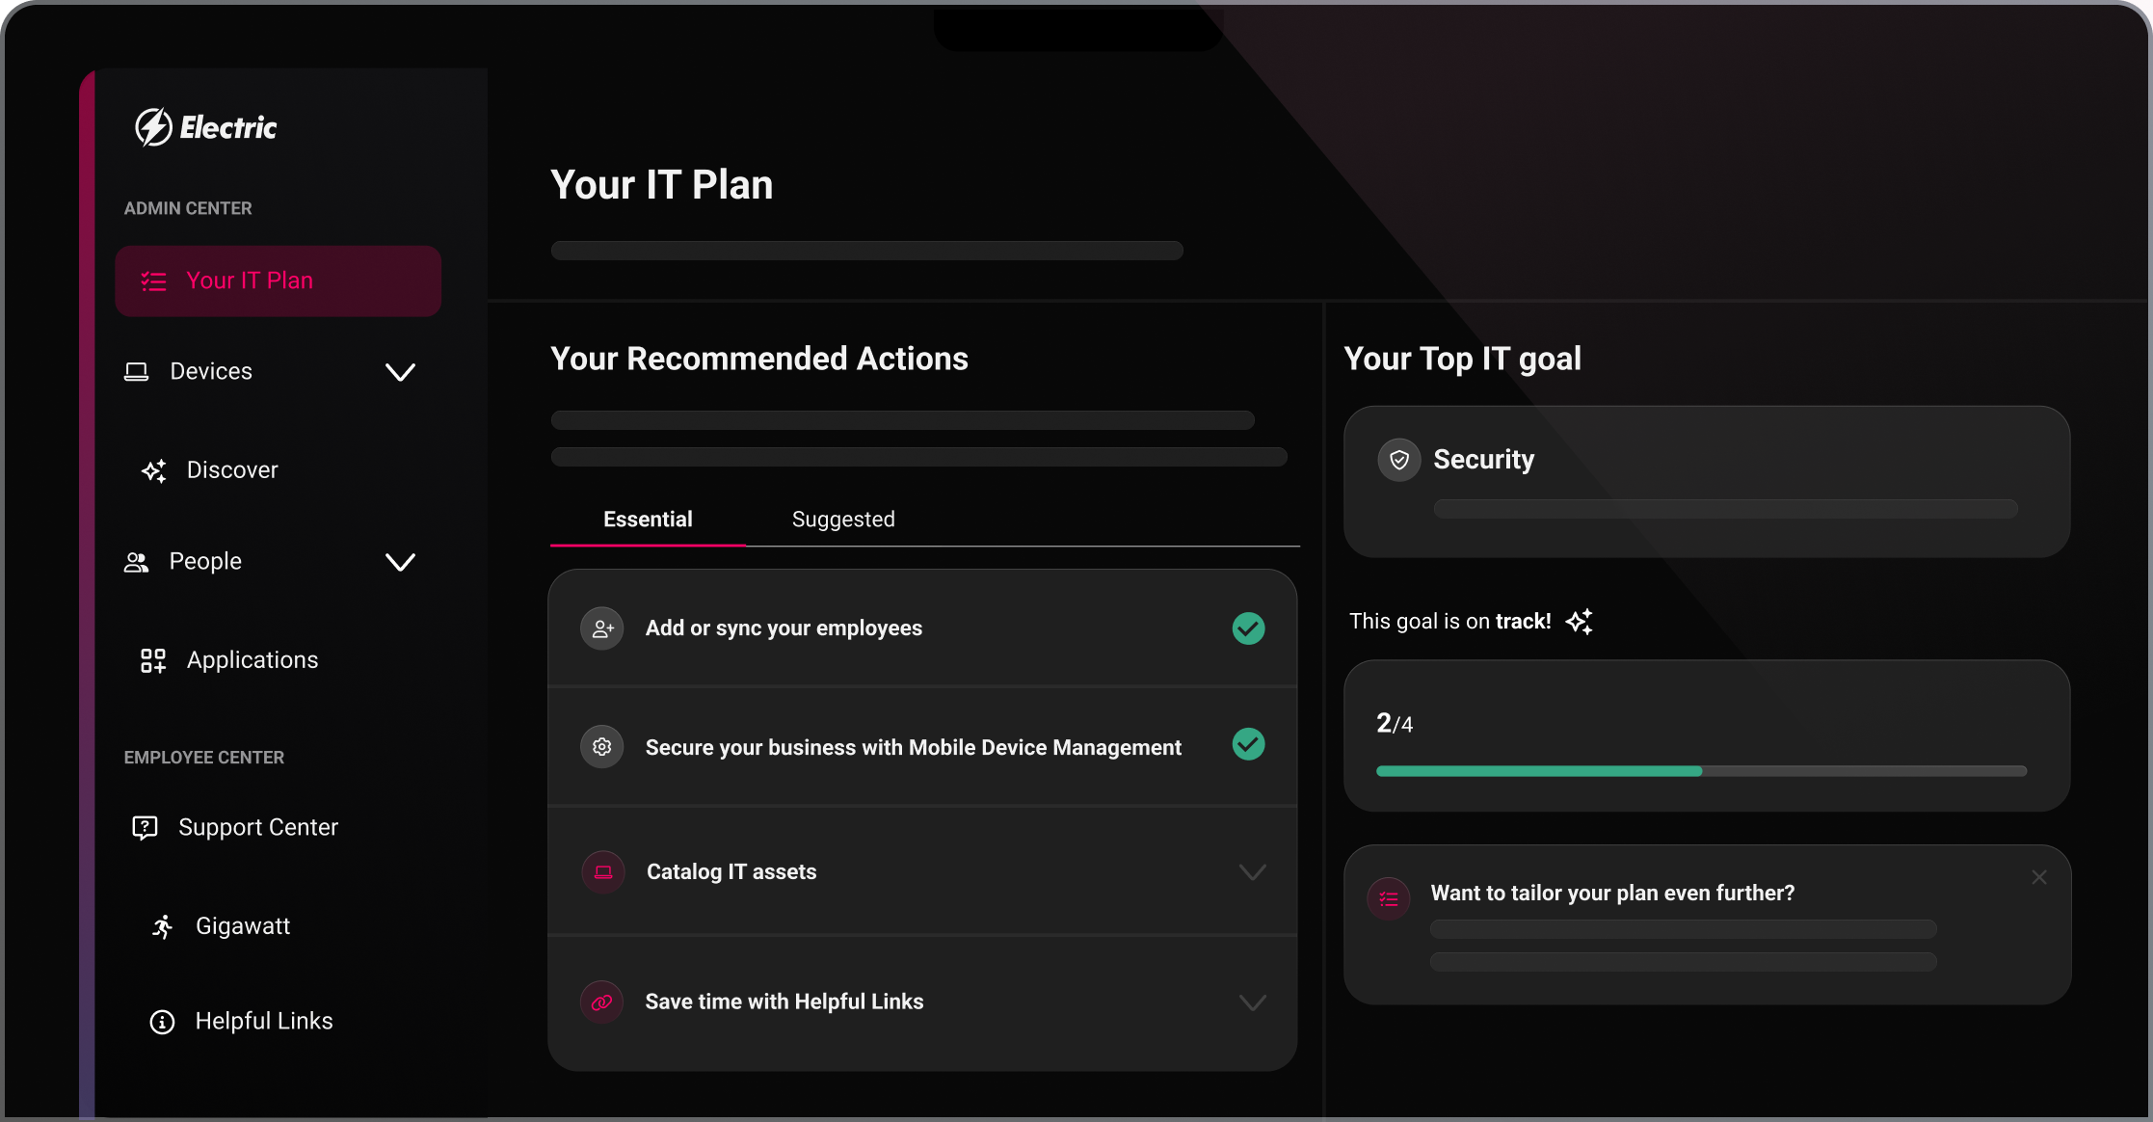This screenshot has height=1122, width=2153.
Task: Dismiss the tailor your plan card
Action: click(2039, 877)
